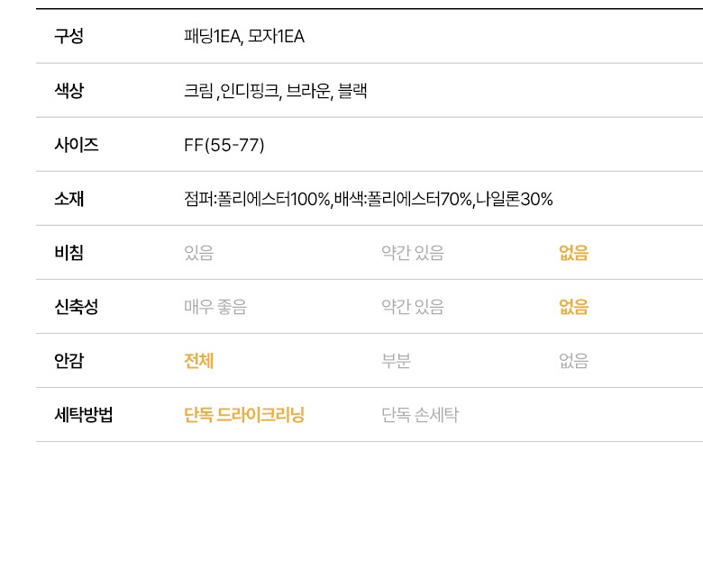Select '약간 있음' in the 비침 row
The width and height of the screenshot is (703, 576).
(412, 253)
